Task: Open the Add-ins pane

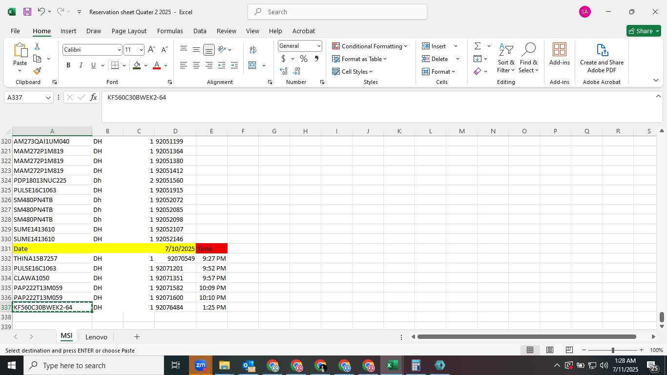Action: (560, 54)
